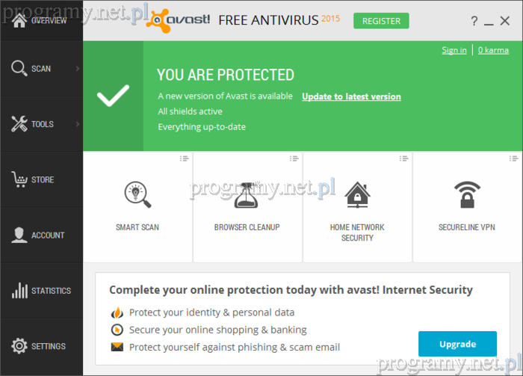Click the Statistics bar chart icon
The image size is (523, 376).
pyautogui.click(x=19, y=291)
